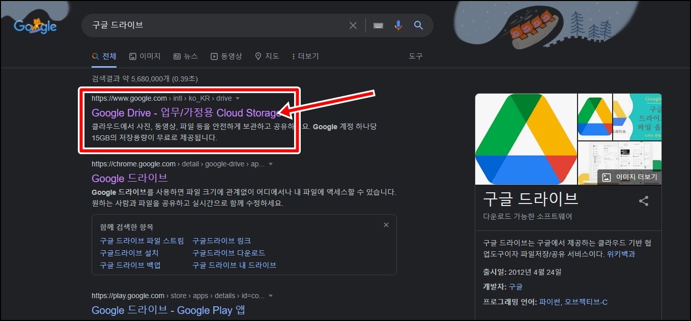Search 구글 드라이브 내 드라이브
This screenshot has width=691, height=321.
click(234, 265)
